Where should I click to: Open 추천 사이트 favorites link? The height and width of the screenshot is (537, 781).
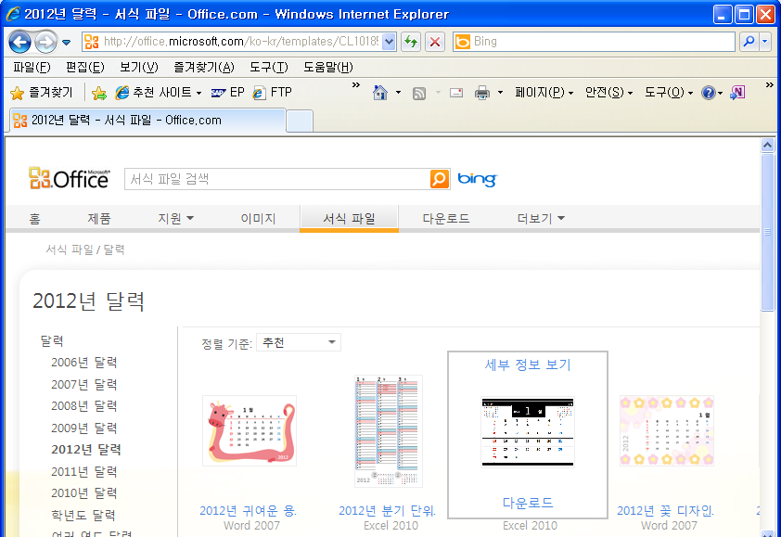coord(158,92)
